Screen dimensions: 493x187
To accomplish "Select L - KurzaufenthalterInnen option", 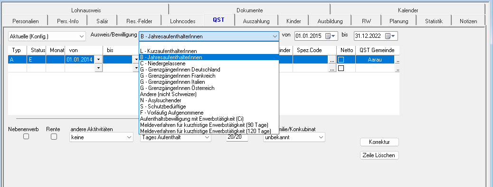I will point(209,51).
